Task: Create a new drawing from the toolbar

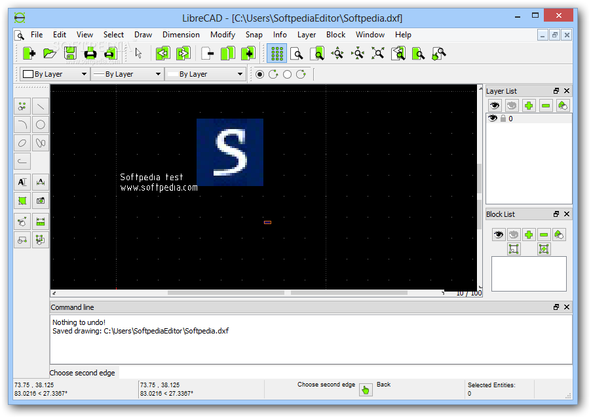Action: [29, 54]
